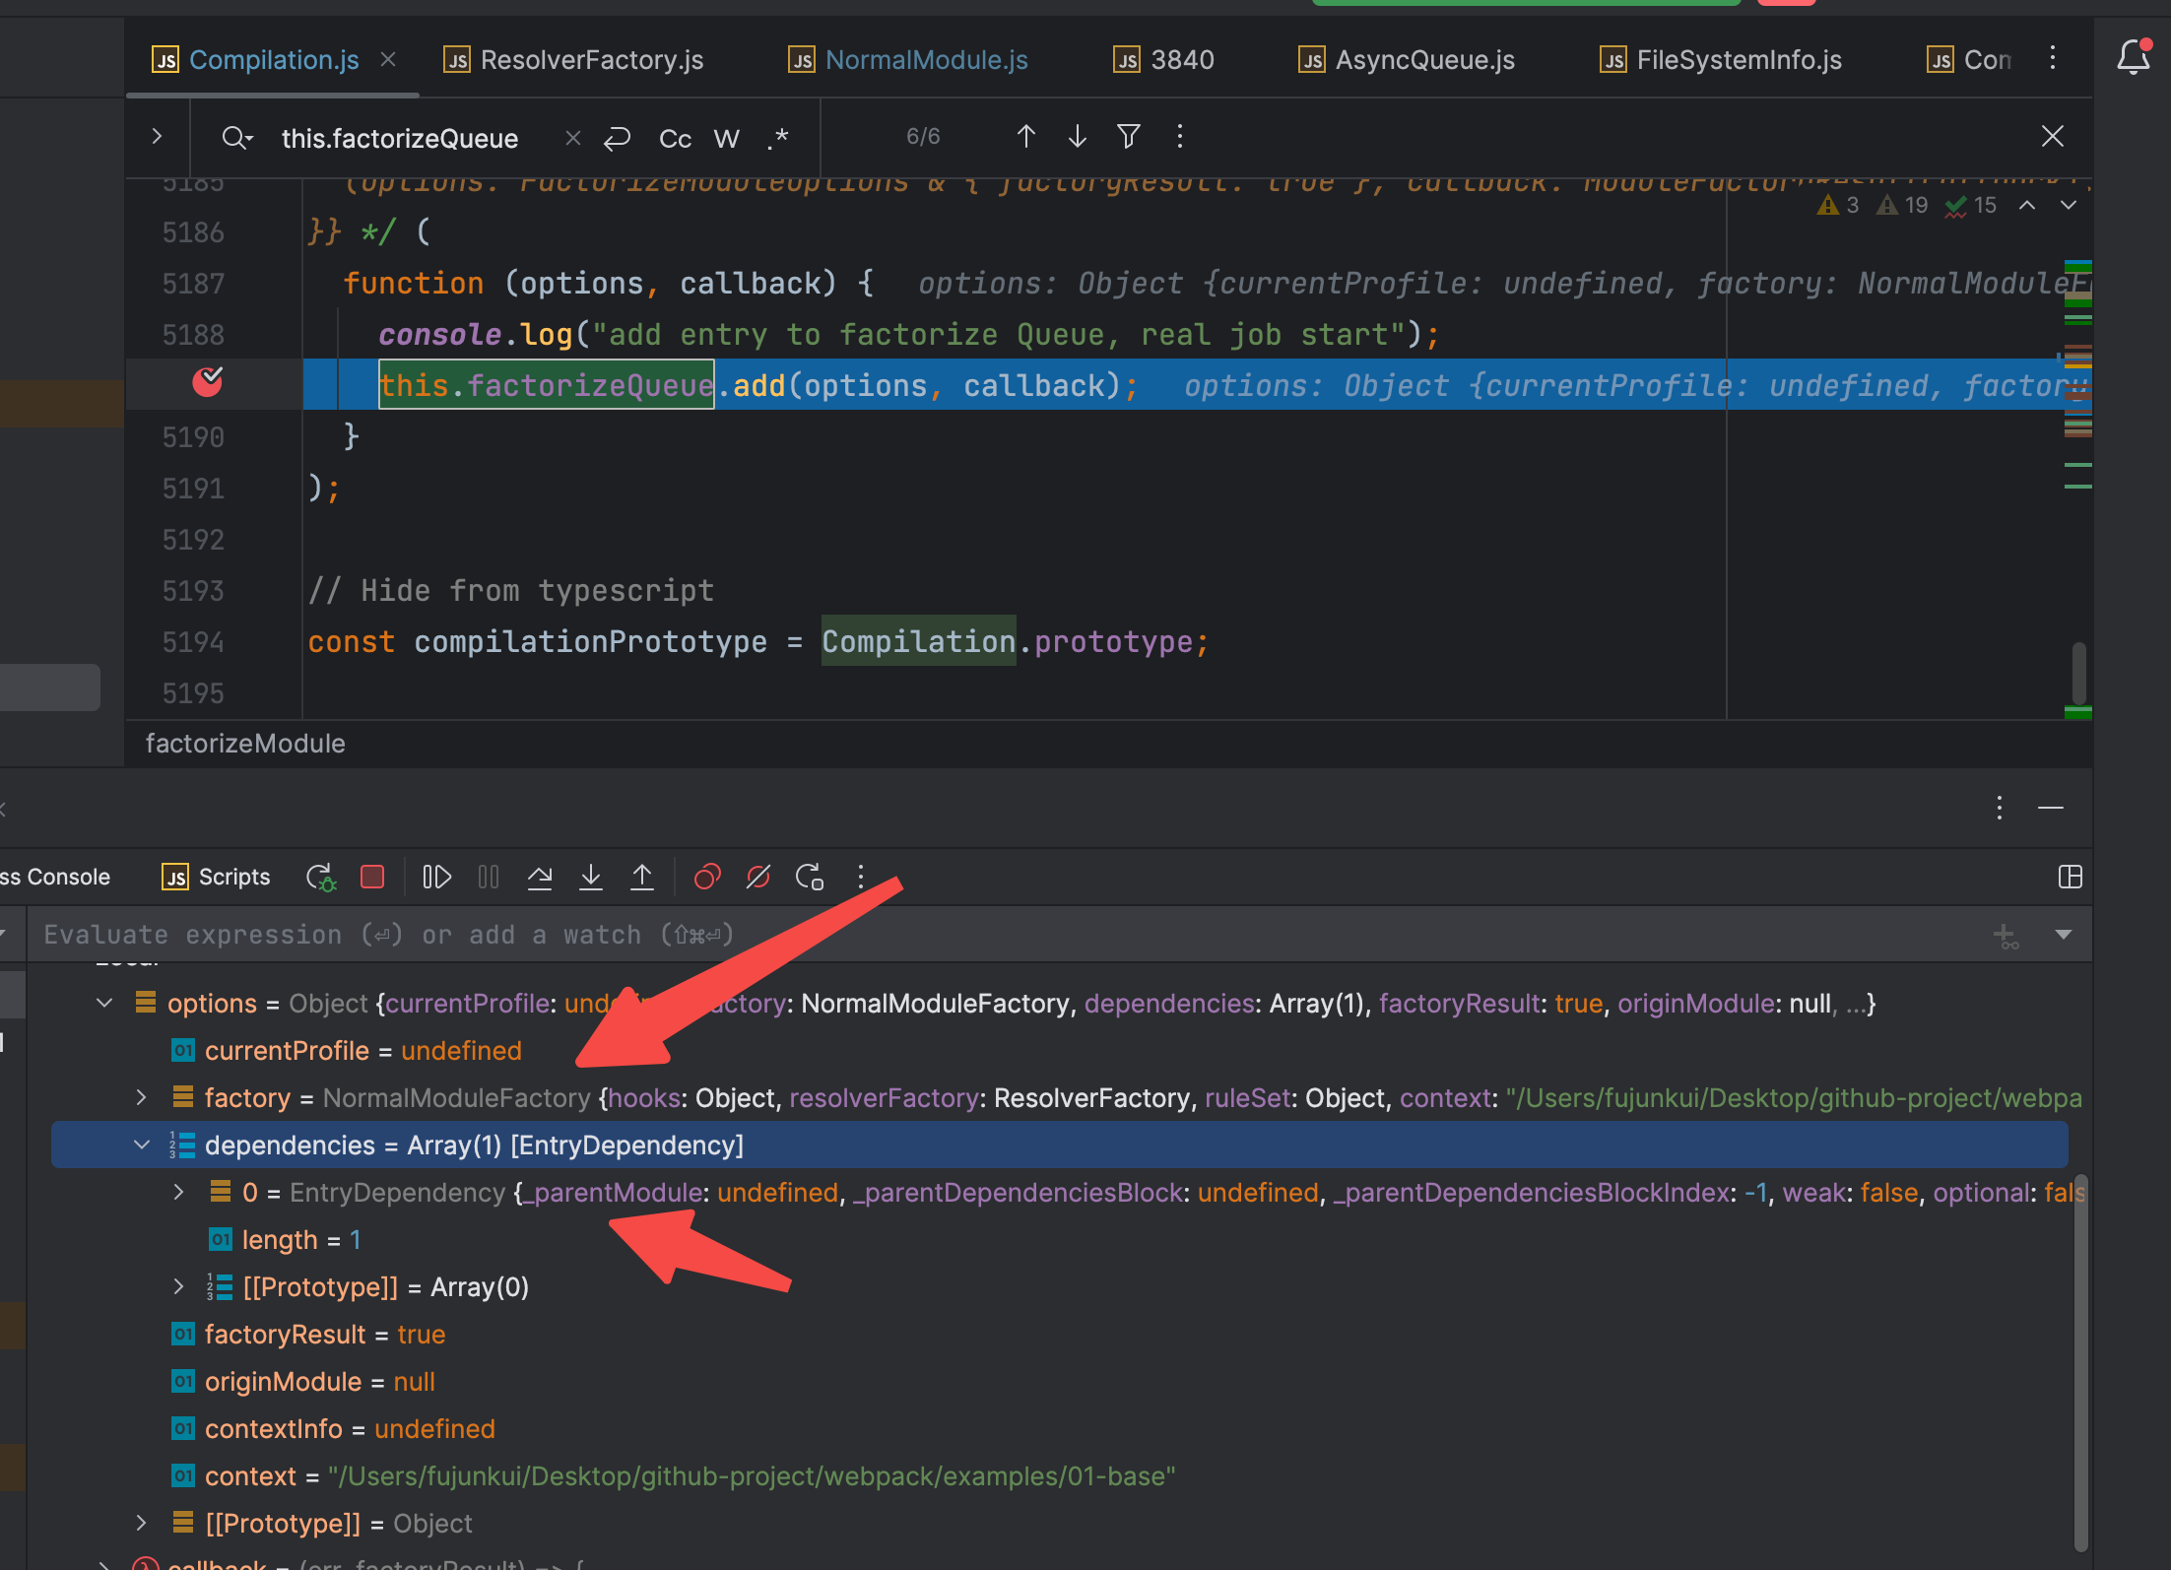Toggle Mute Breakpoints
The width and height of the screenshot is (2171, 1570).
(x=758, y=877)
